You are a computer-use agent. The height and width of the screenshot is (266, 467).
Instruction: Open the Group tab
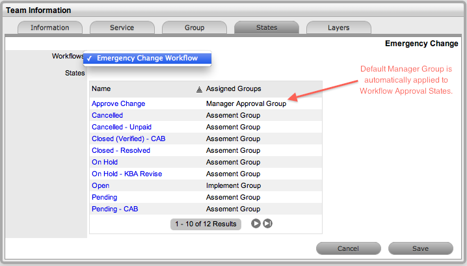(194, 28)
